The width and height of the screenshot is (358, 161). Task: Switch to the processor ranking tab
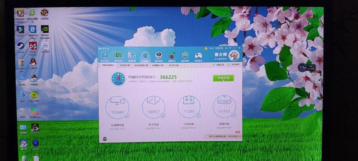[x=157, y=65]
